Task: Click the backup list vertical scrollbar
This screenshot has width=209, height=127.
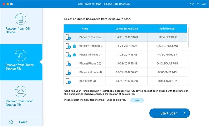Action: (x=188, y=37)
